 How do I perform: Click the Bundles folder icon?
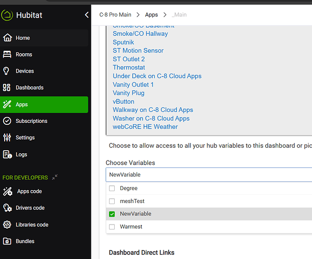(x=7, y=241)
